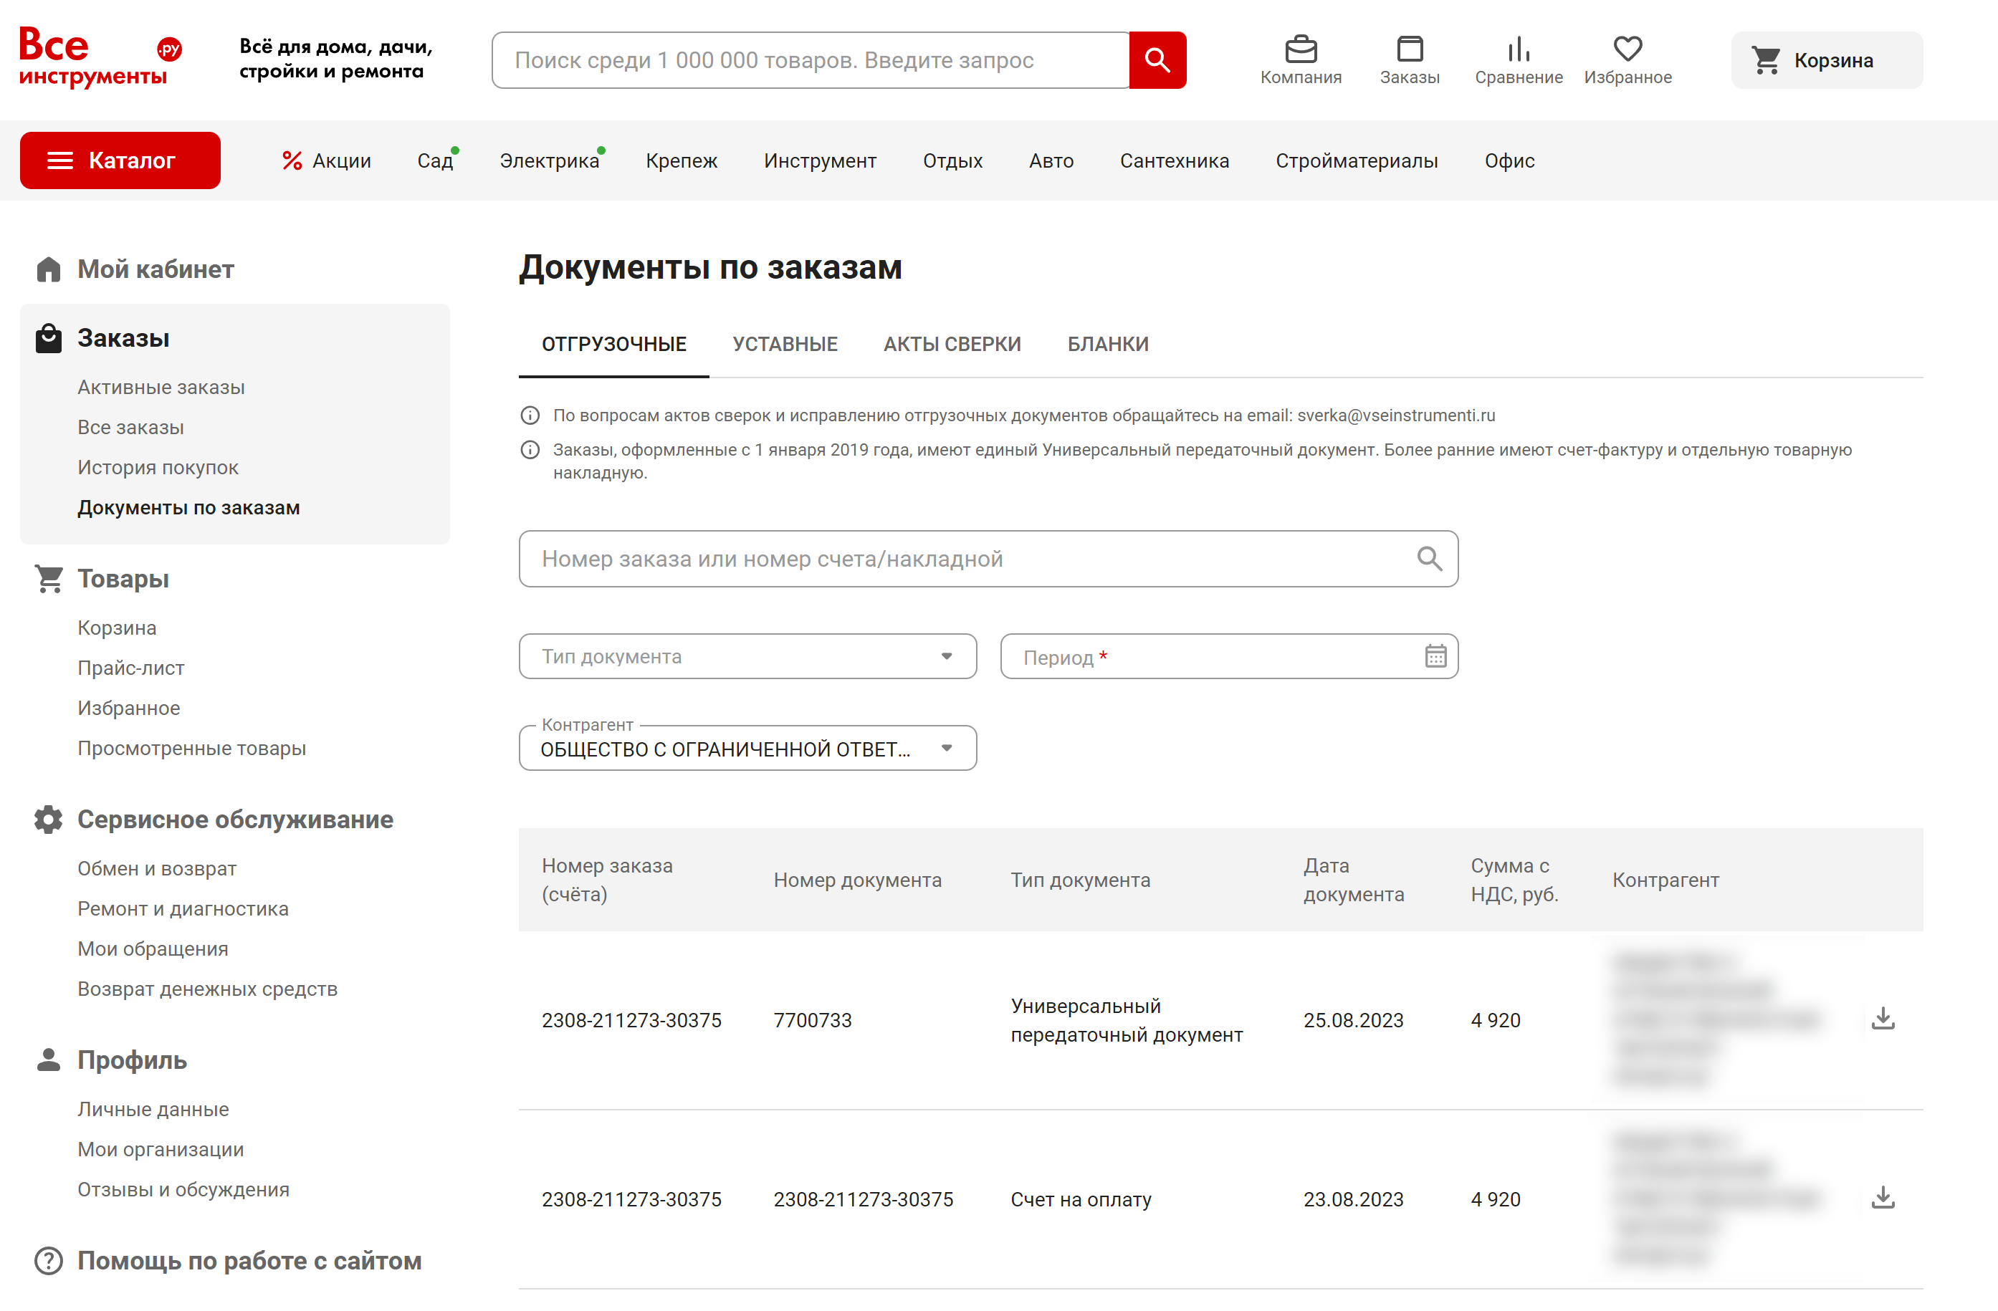The width and height of the screenshot is (1998, 1311).
Task: Open the Компания briefcase icon
Action: coord(1301,49)
